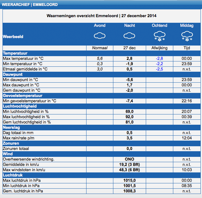Click the min luchtdruk time 08:35
The height and width of the screenshot is (198, 202).
pos(187,186)
